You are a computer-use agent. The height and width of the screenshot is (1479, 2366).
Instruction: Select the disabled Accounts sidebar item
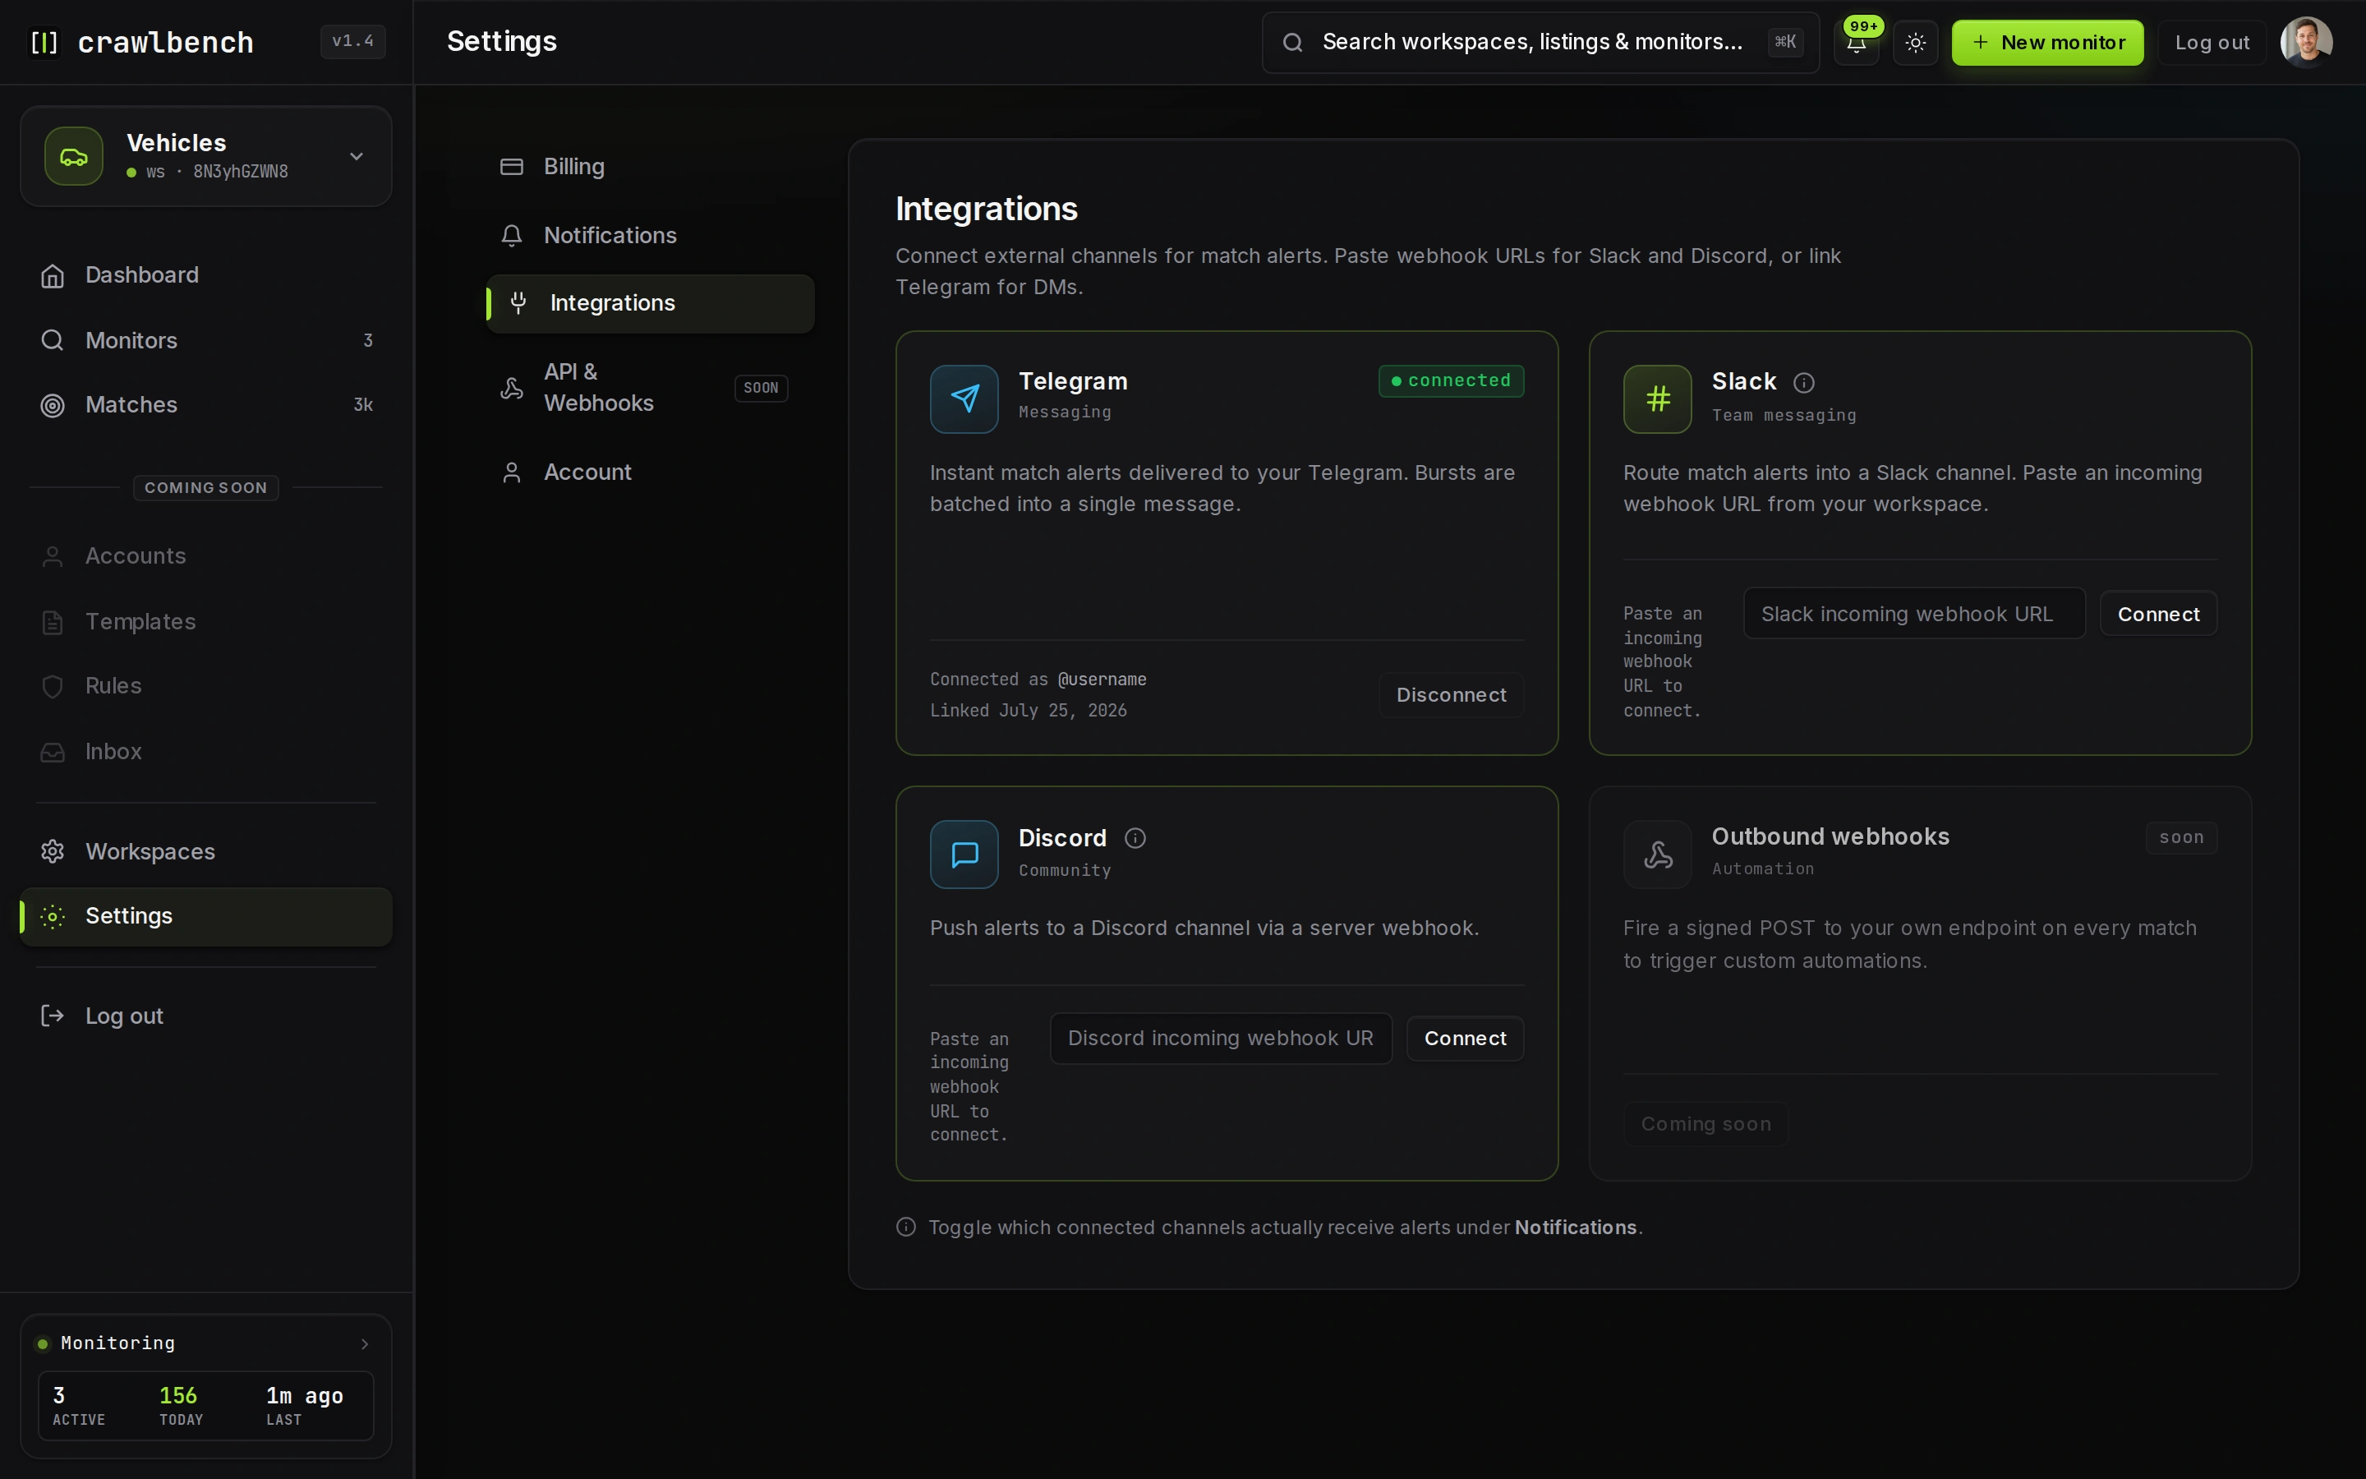tap(206, 555)
